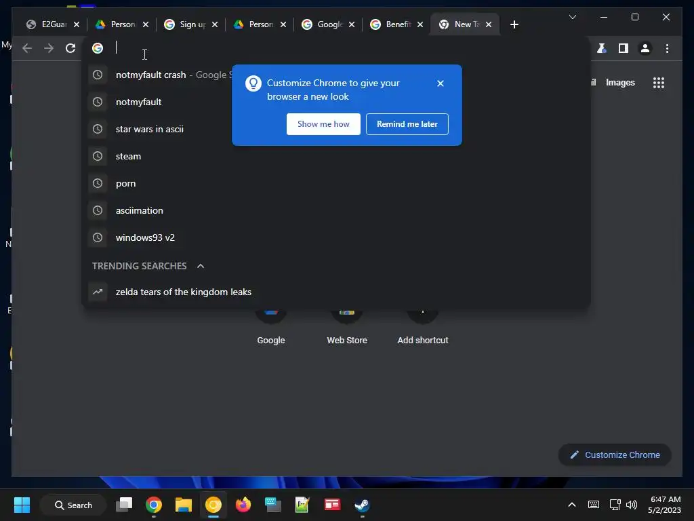694x521 pixels.
Task: Open the tab search dropdown arrow
Action: click(572, 17)
